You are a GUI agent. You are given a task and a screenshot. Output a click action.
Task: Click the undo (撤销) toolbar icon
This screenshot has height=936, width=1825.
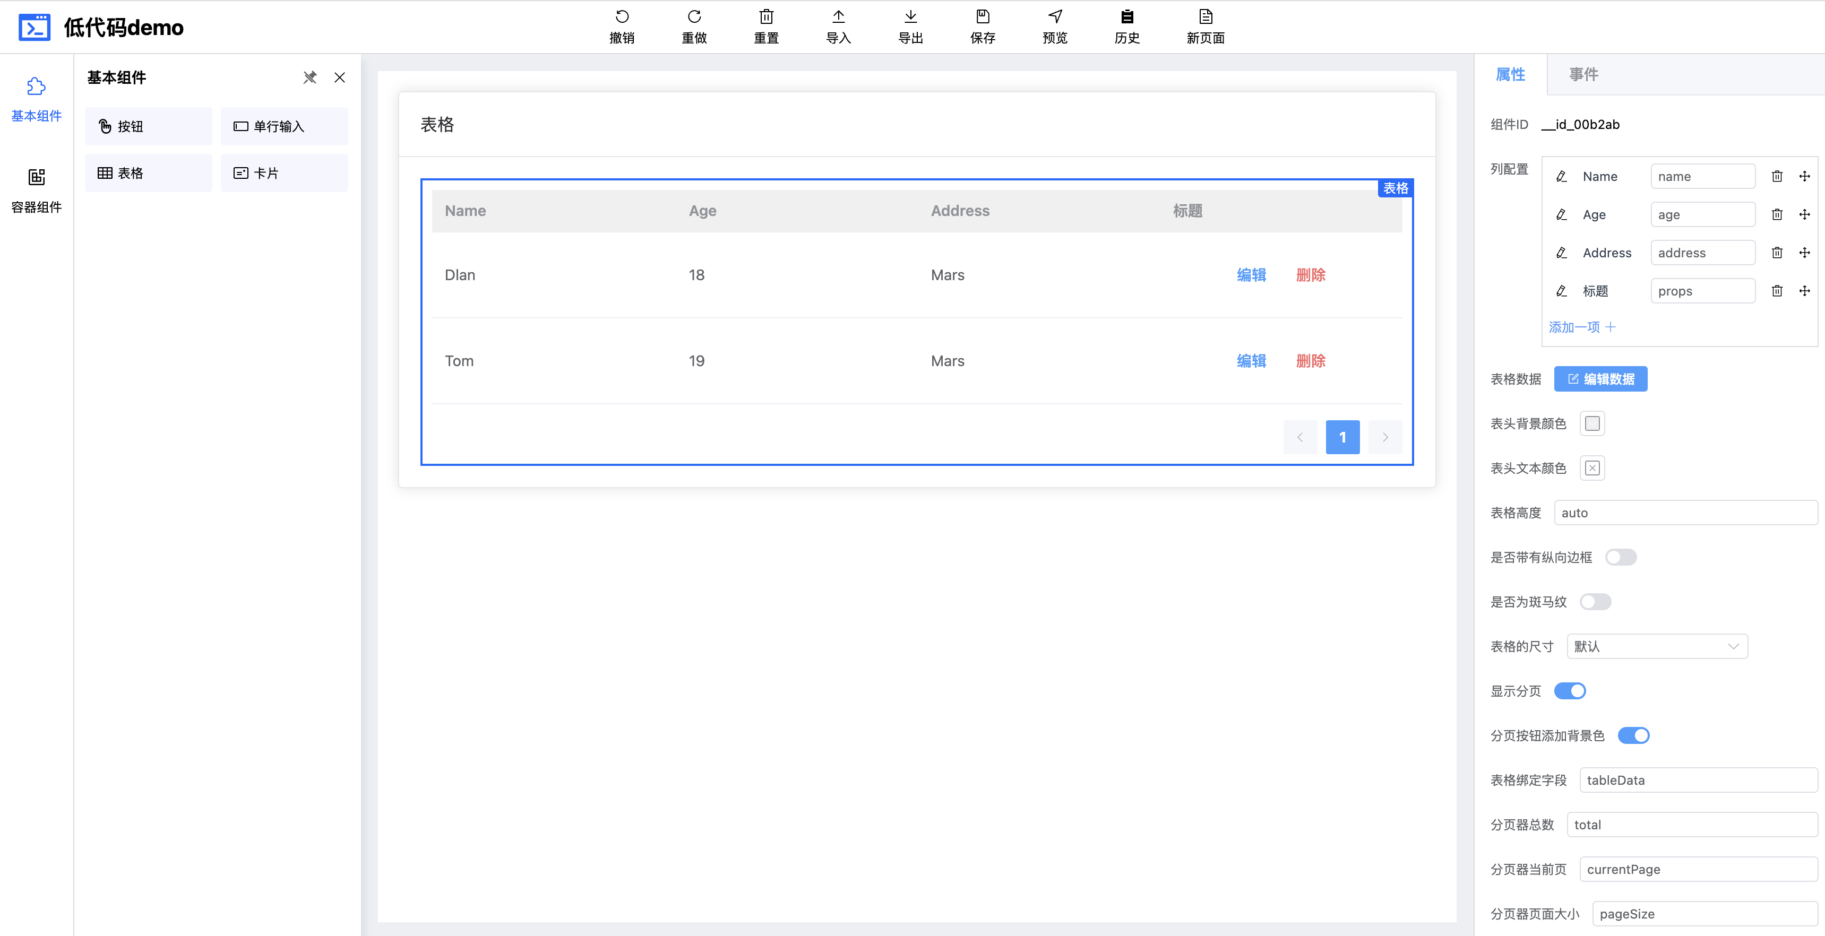[621, 17]
